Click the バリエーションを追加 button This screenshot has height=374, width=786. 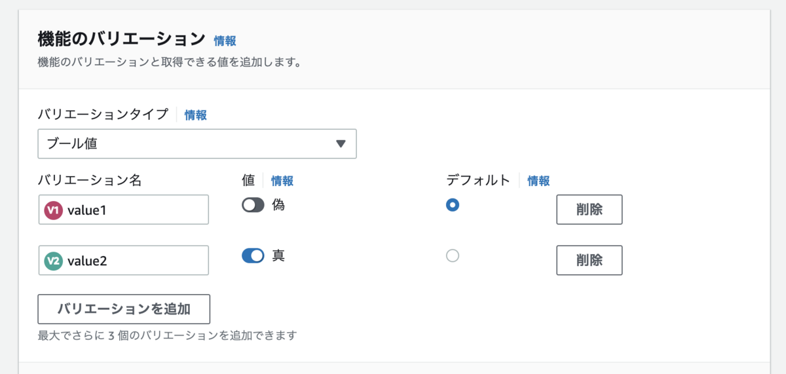[x=124, y=309]
